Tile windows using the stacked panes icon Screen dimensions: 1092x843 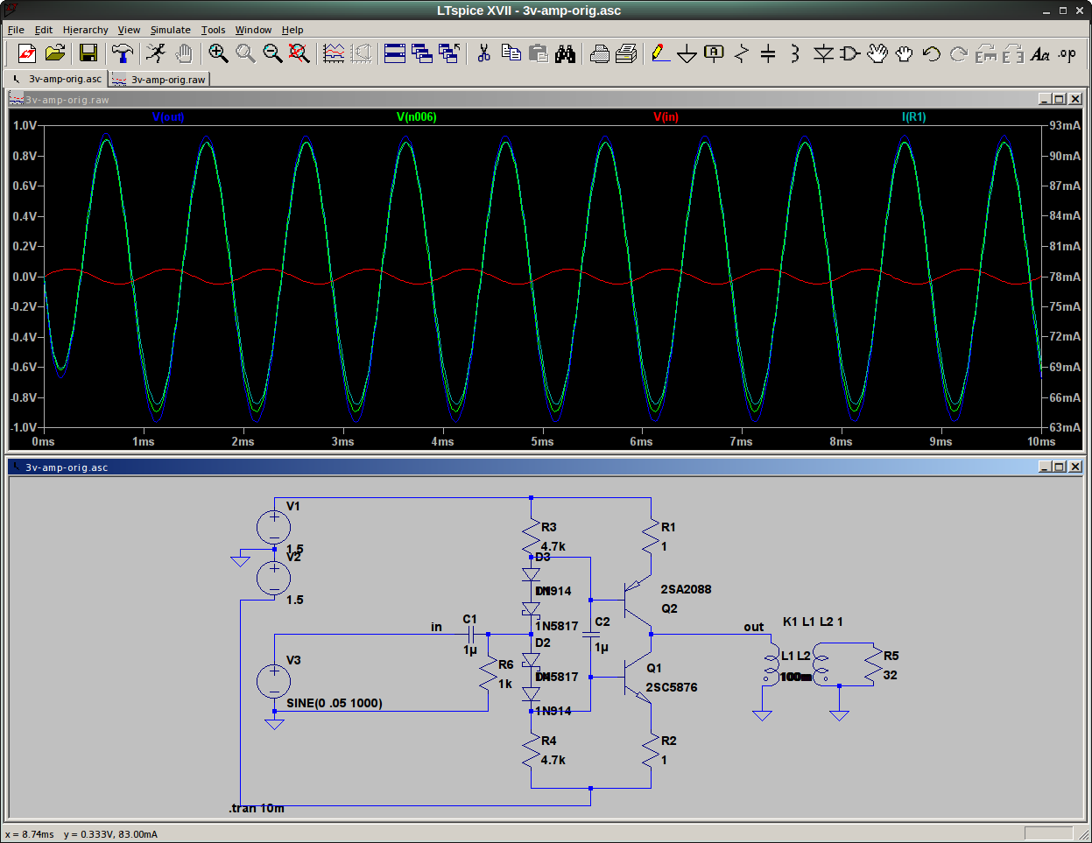pyautogui.click(x=395, y=53)
